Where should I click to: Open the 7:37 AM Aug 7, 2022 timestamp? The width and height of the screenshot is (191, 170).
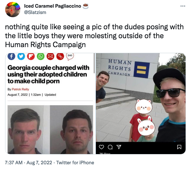(x=28, y=162)
